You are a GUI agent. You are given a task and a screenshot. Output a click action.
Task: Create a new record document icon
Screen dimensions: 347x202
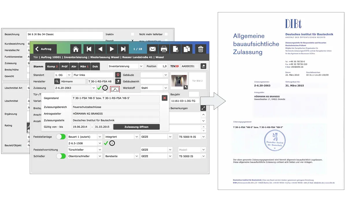pos(176,49)
